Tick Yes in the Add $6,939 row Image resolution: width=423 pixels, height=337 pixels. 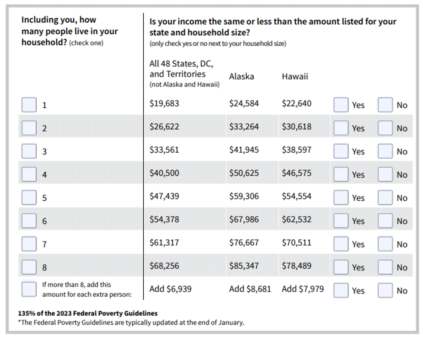341,290
